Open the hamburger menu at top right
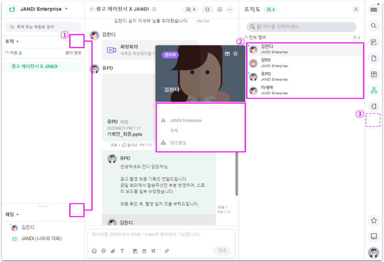Screen dimensions: 384x262 (x=374, y=10)
